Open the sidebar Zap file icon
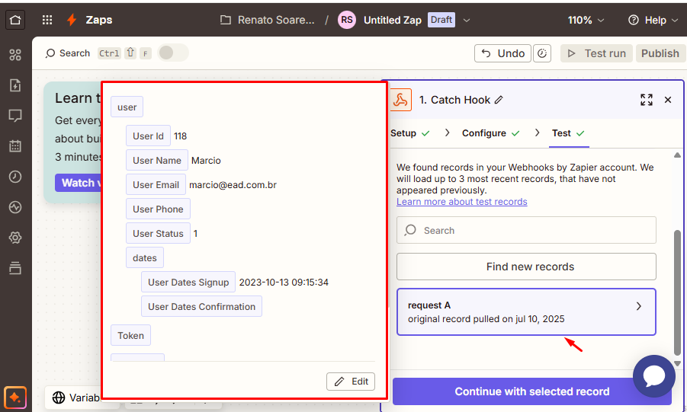 15,85
